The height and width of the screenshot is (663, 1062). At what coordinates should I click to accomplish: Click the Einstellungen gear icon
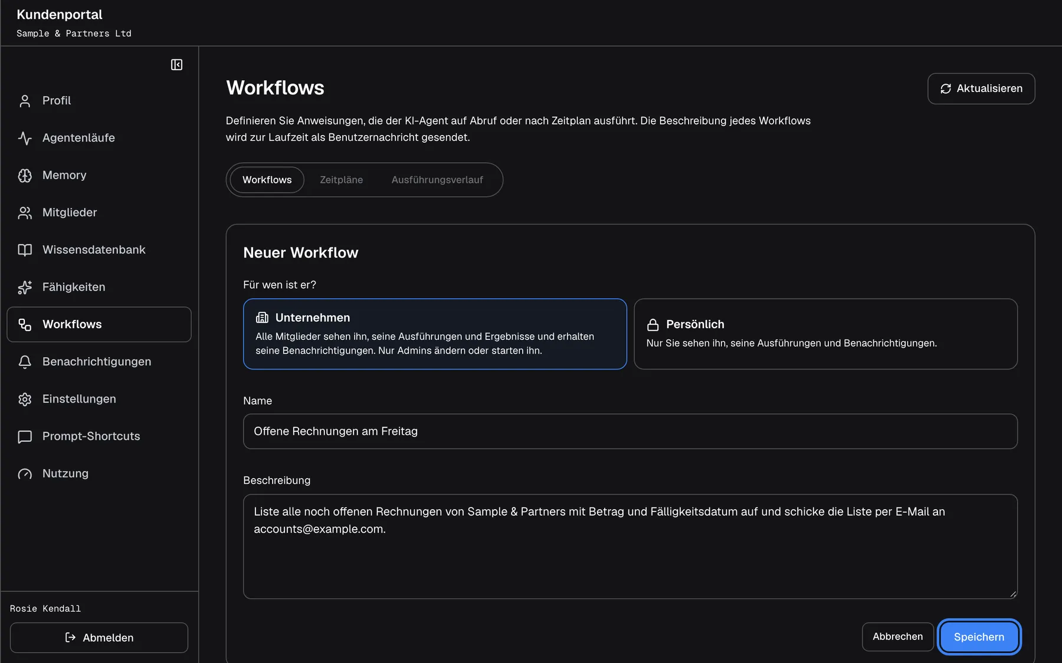point(25,399)
